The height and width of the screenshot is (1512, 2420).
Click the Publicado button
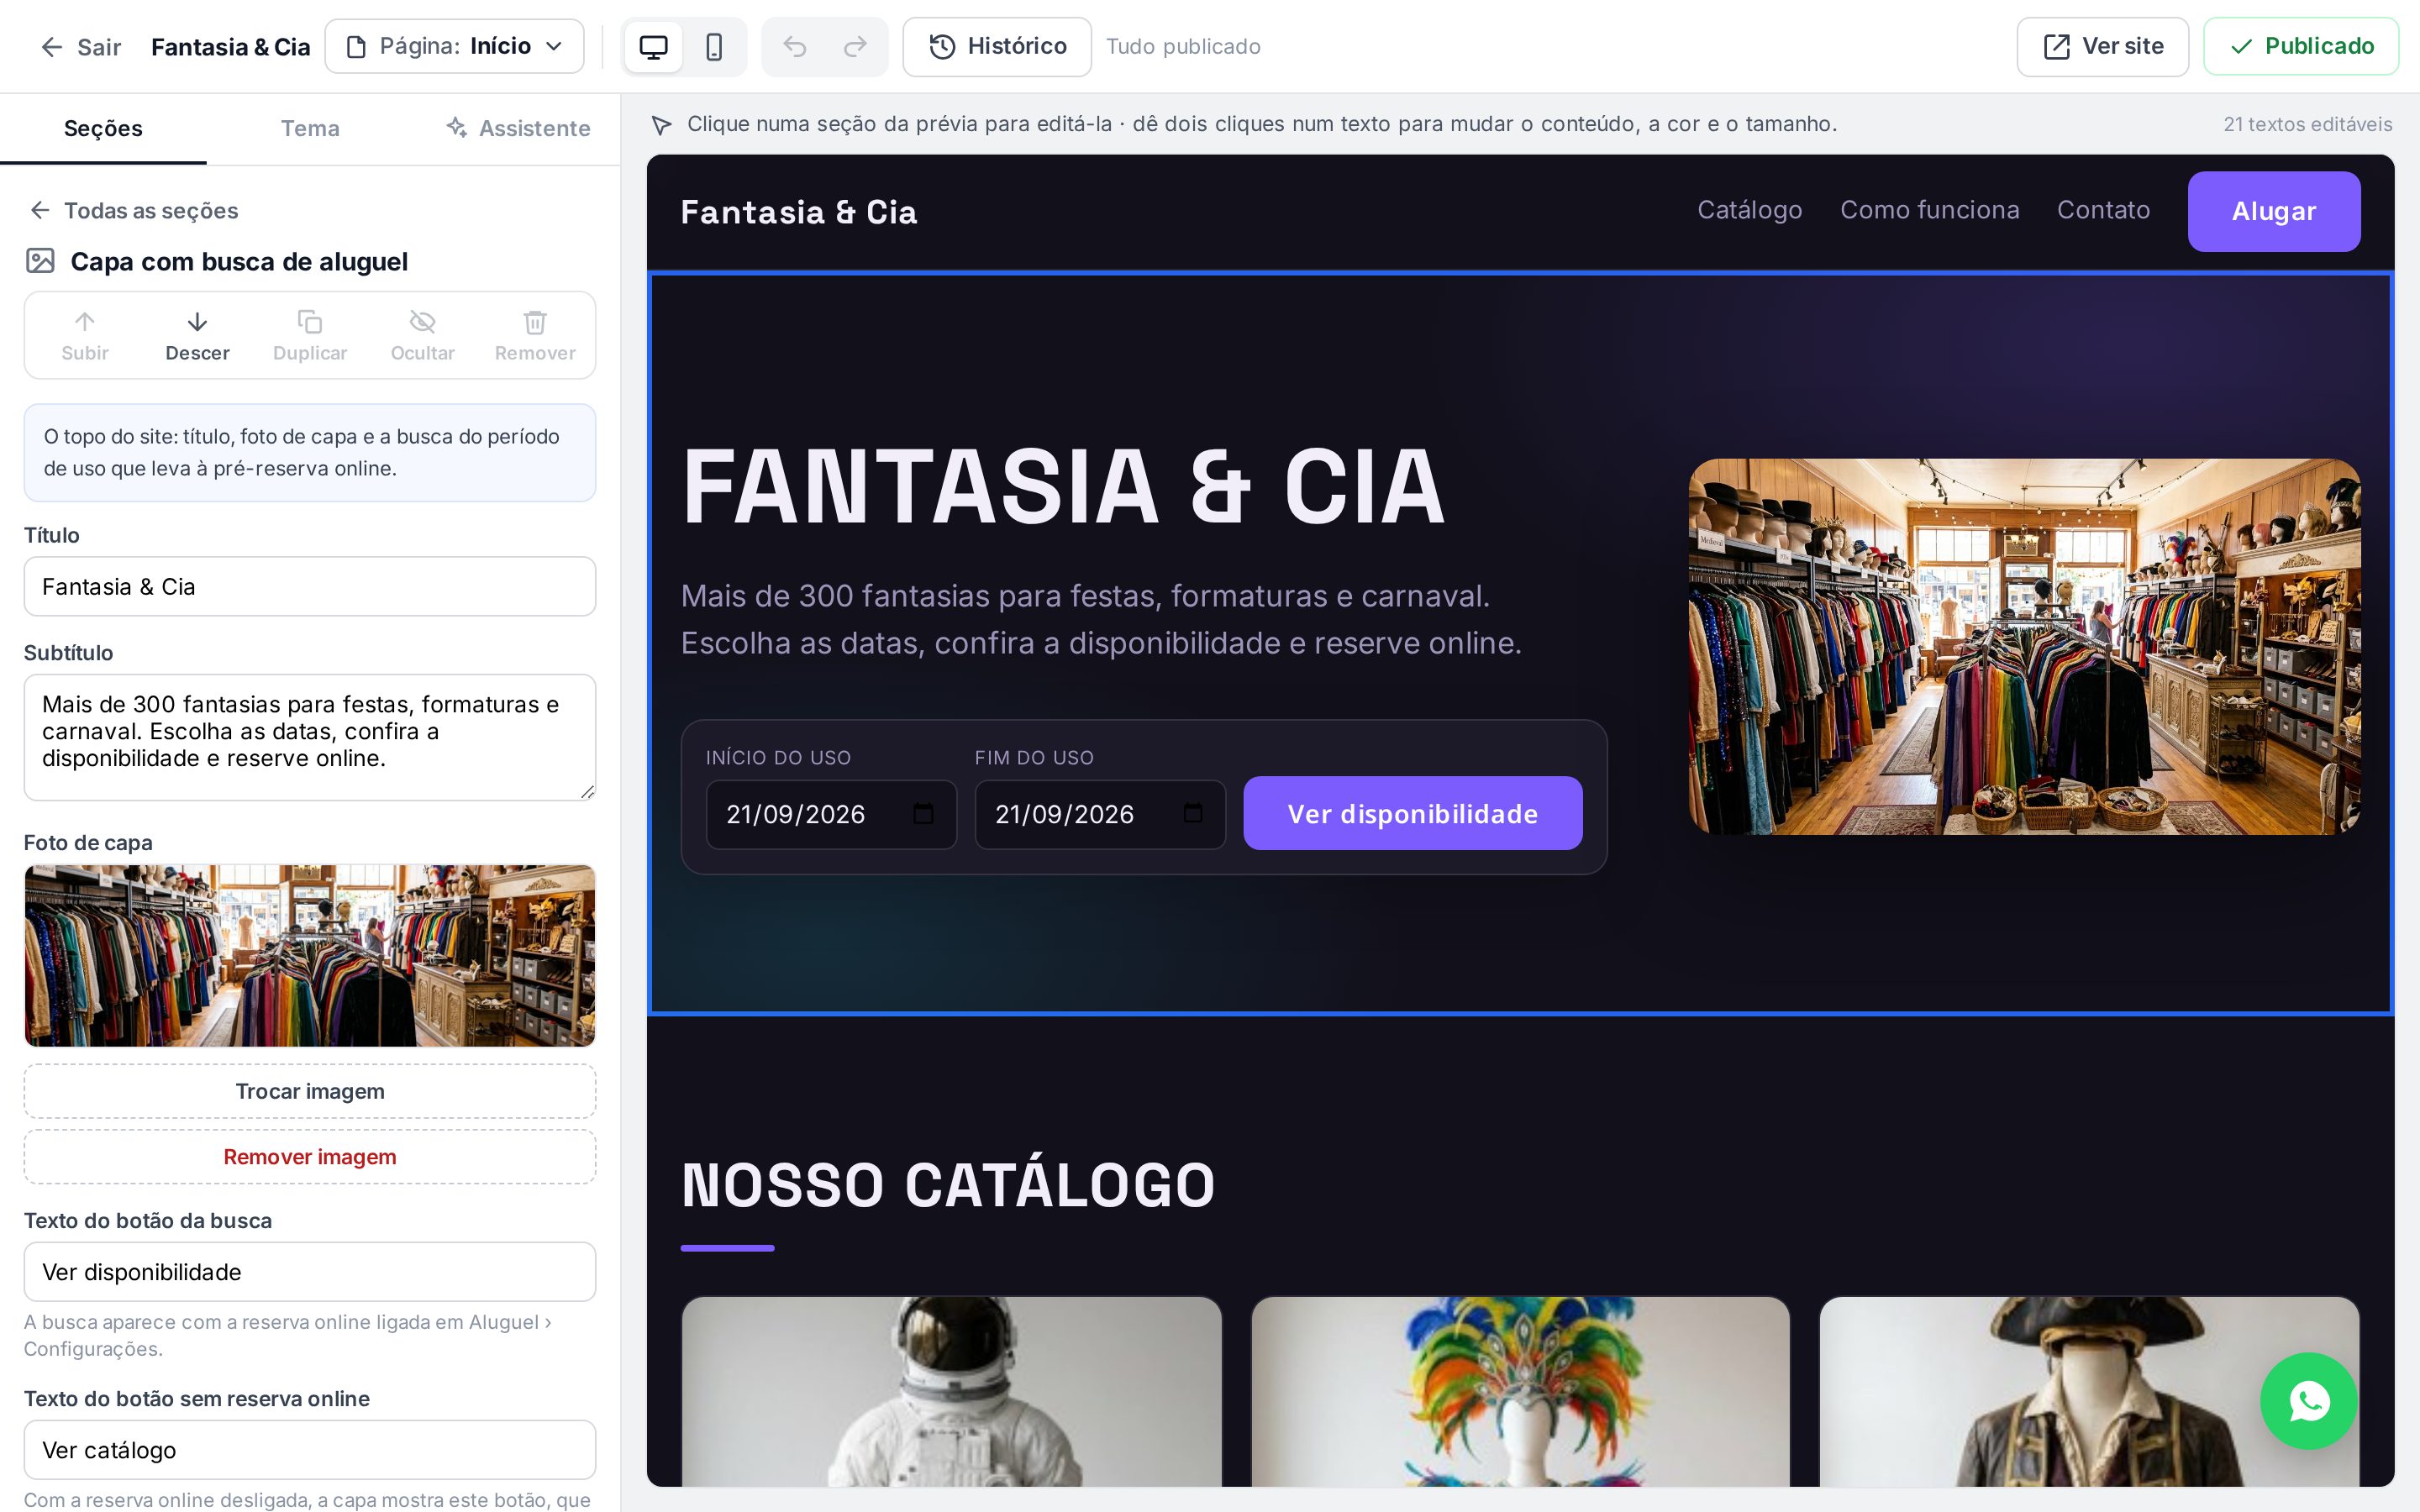click(2300, 46)
